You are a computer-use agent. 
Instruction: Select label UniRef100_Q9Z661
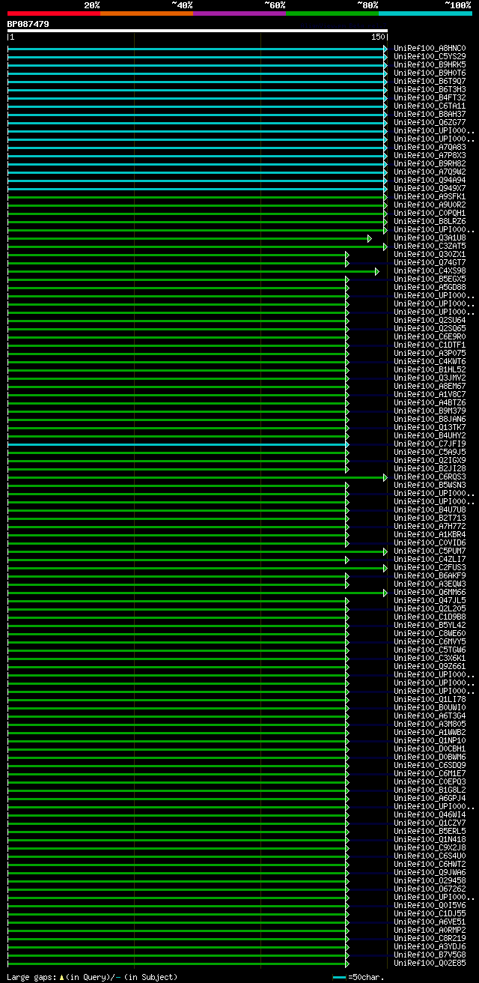point(430,666)
